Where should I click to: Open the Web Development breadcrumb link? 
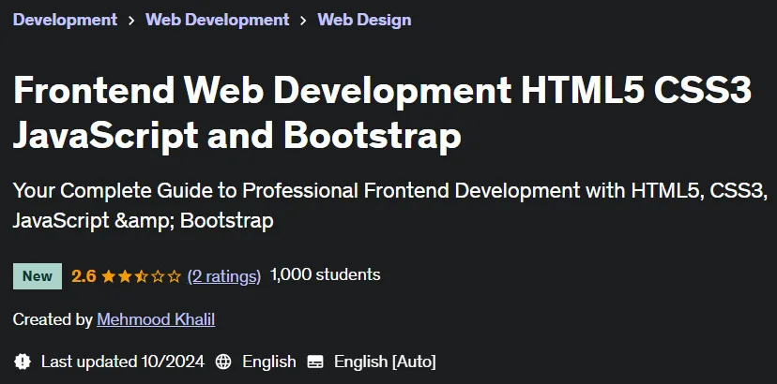point(217,20)
